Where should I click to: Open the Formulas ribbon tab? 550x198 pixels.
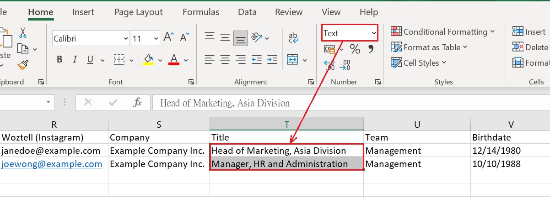pos(201,12)
